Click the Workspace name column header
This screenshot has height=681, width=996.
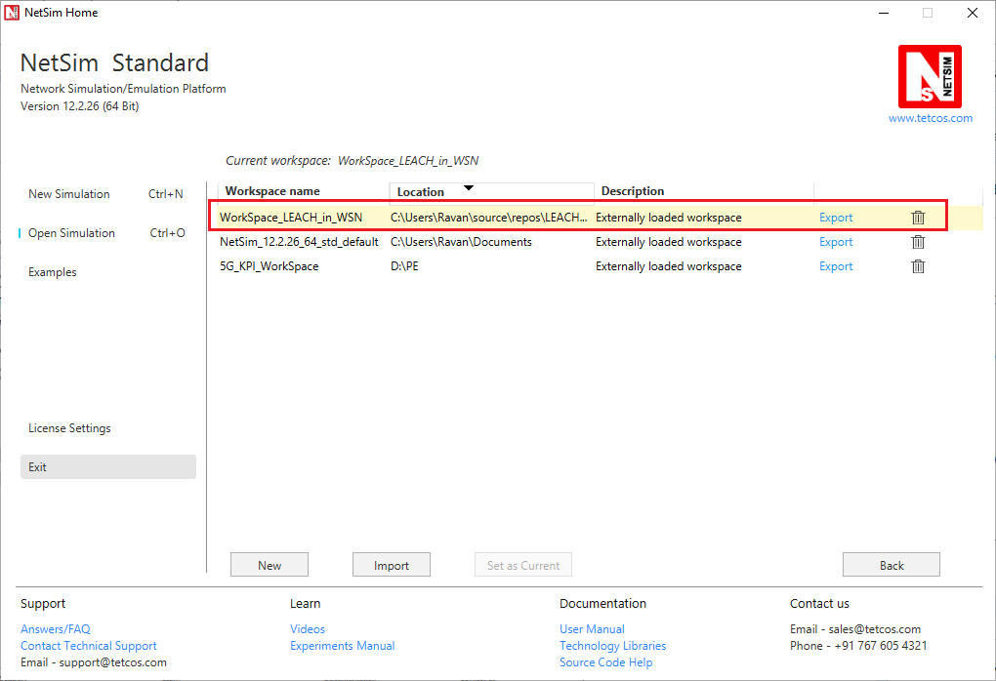click(272, 191)
